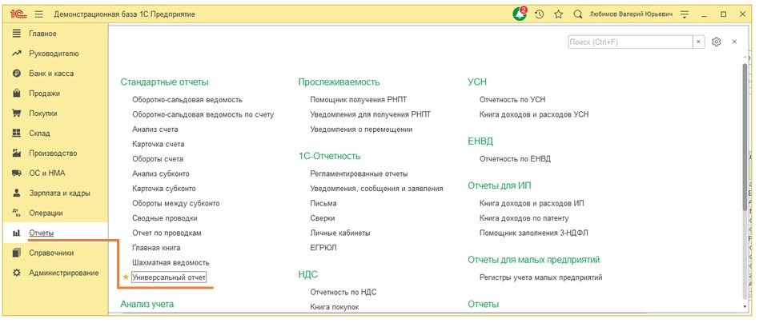This screenshot has height=323, width=759.
Task: Open Регламентированные отчеты
Action: click(359, 173)
